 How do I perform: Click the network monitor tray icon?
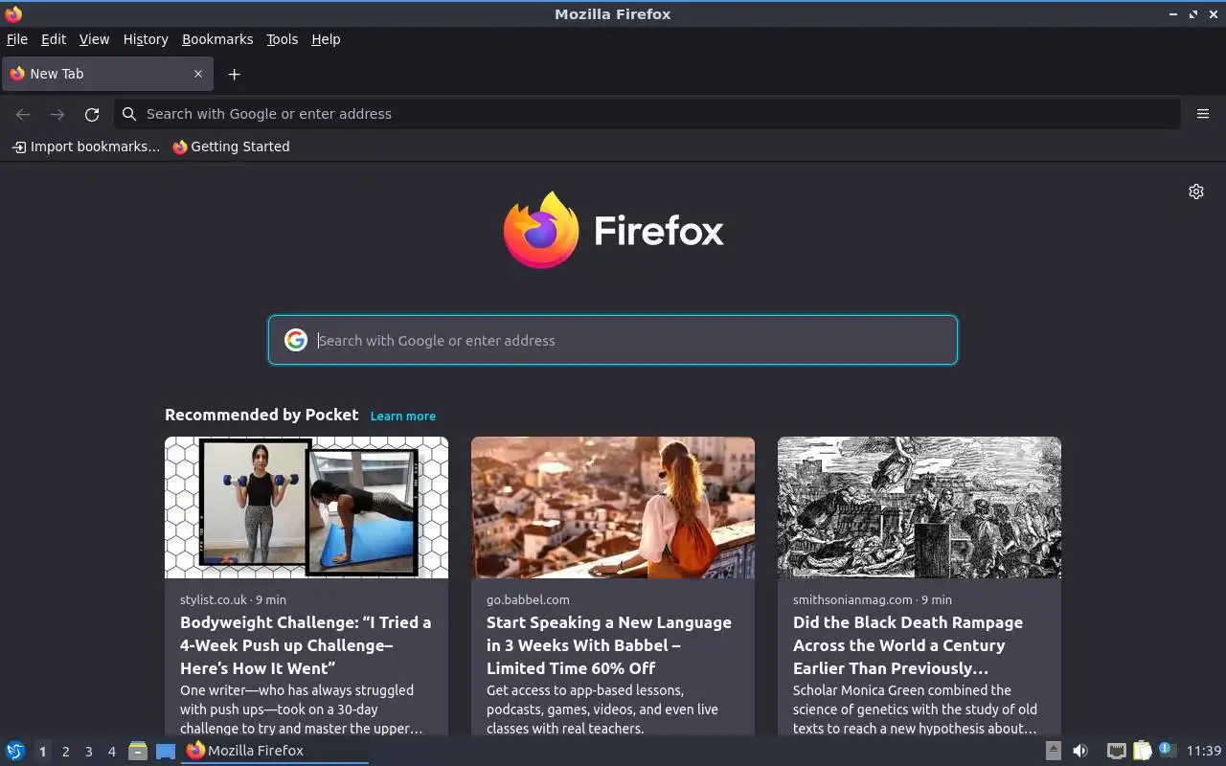tap(1116, 751)
